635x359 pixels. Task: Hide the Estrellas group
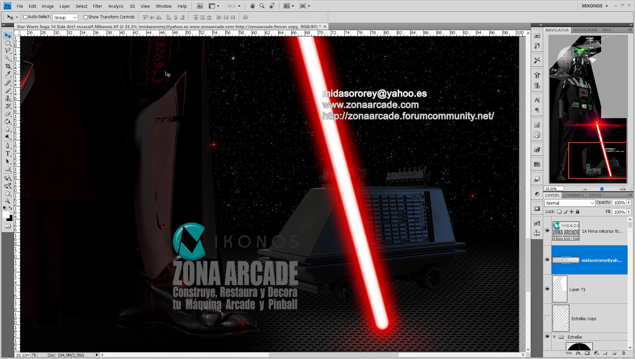coord(547,337)
